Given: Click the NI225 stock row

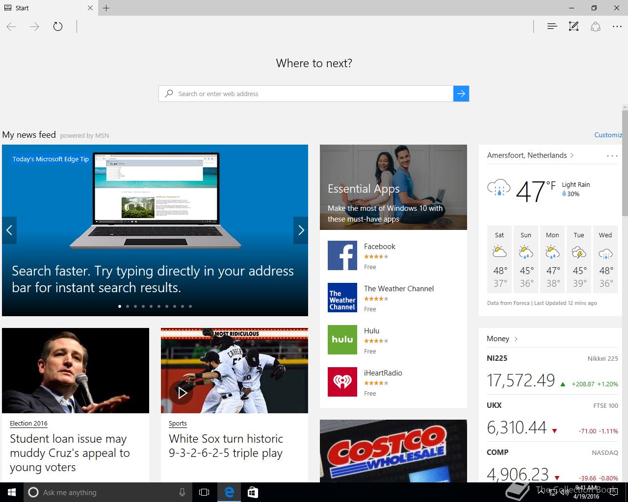Looking at the screenshot, I should click(552, 372).
